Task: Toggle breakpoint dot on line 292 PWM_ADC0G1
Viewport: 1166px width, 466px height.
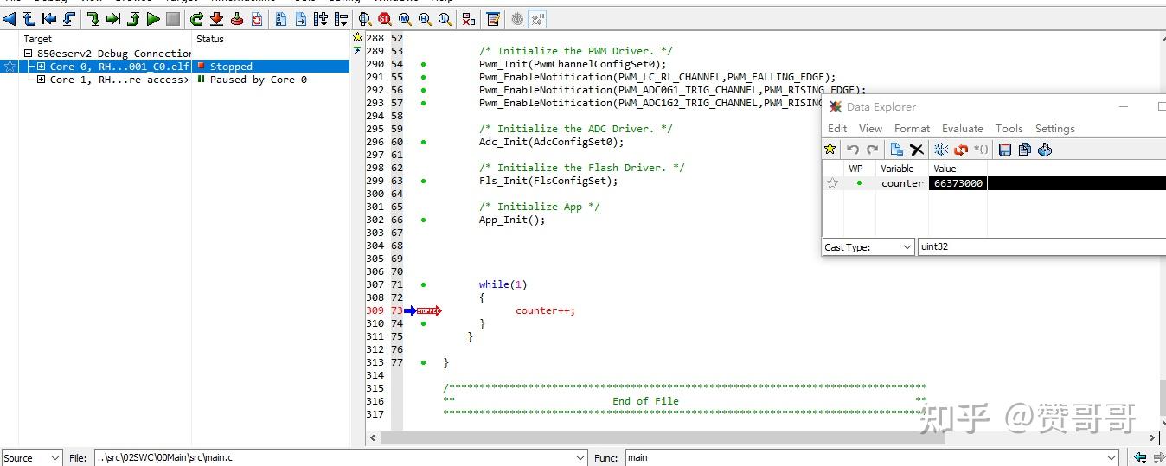Action: pos(423,90)
